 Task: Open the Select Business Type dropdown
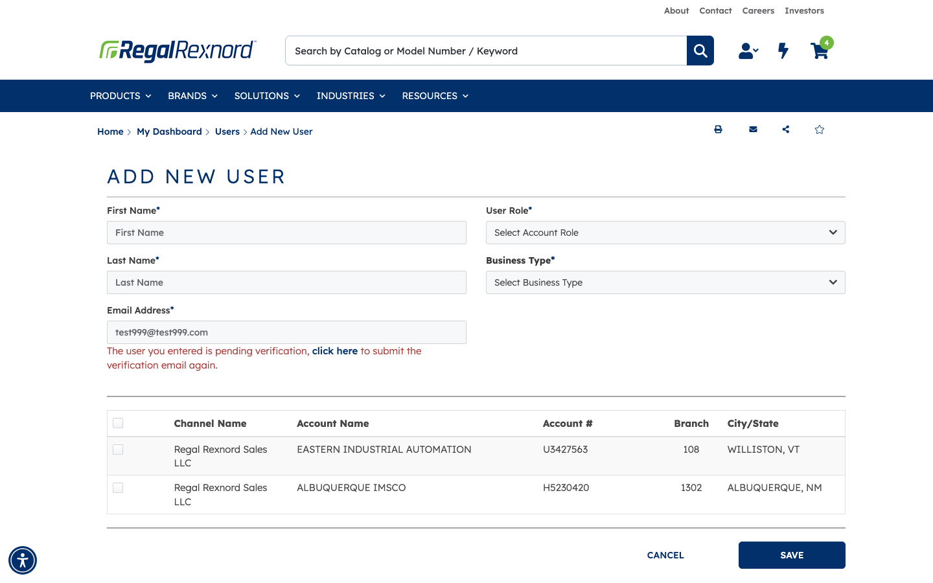pyautogui.click(x=665, y=282)
